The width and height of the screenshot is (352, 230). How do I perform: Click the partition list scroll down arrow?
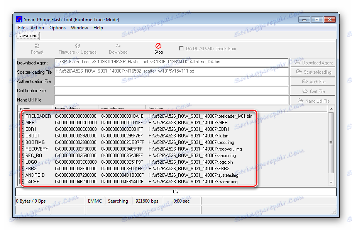(331, 183)
